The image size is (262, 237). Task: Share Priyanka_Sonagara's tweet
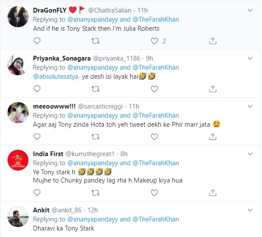point(212,89)
